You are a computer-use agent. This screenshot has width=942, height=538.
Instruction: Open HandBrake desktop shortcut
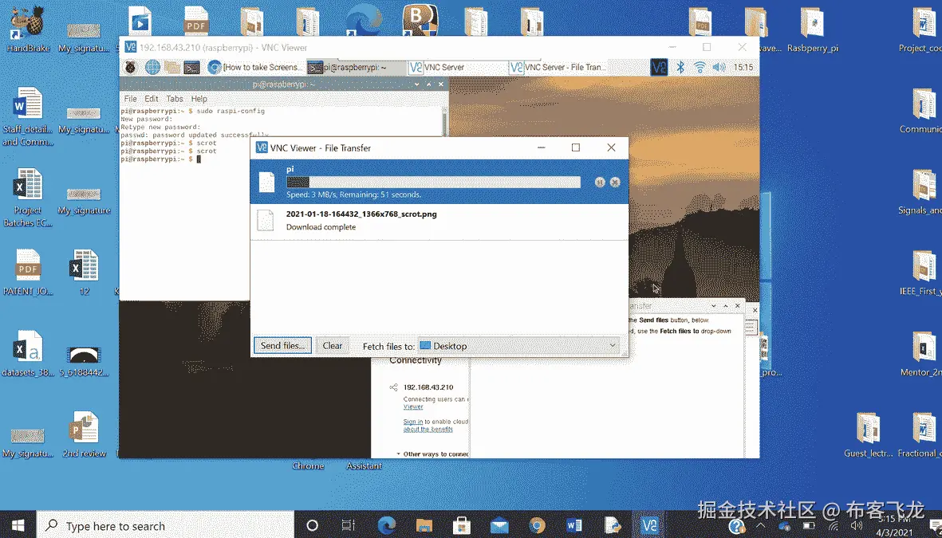(x=28, y=30)
